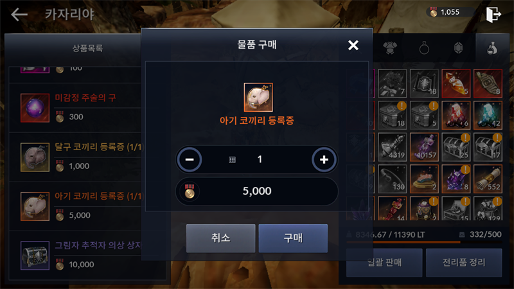Screen dimensions: 514x289
Task: Go back using the arrow beside 카자리아
Action: pyautogui.click(x=19, y=14)
